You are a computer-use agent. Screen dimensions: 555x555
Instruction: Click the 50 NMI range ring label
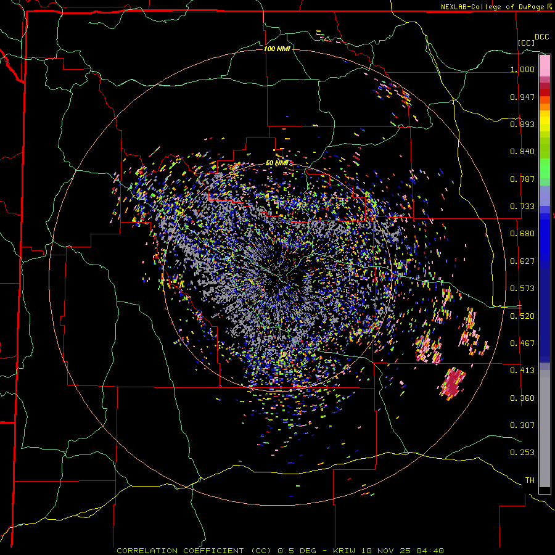pyautogui.click(x=277, y=163)
